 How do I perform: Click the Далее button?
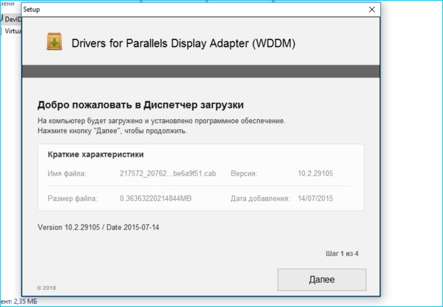(x=322, y=280)
